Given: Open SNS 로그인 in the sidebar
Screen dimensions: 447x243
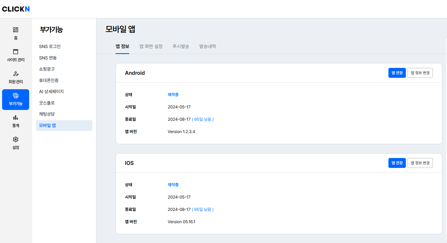Looking at the screenshot, I should (50, 46).
